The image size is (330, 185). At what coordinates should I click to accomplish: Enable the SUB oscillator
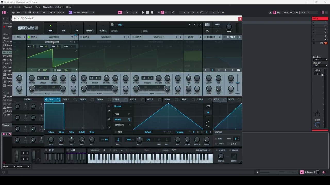(x=14, y=37)
